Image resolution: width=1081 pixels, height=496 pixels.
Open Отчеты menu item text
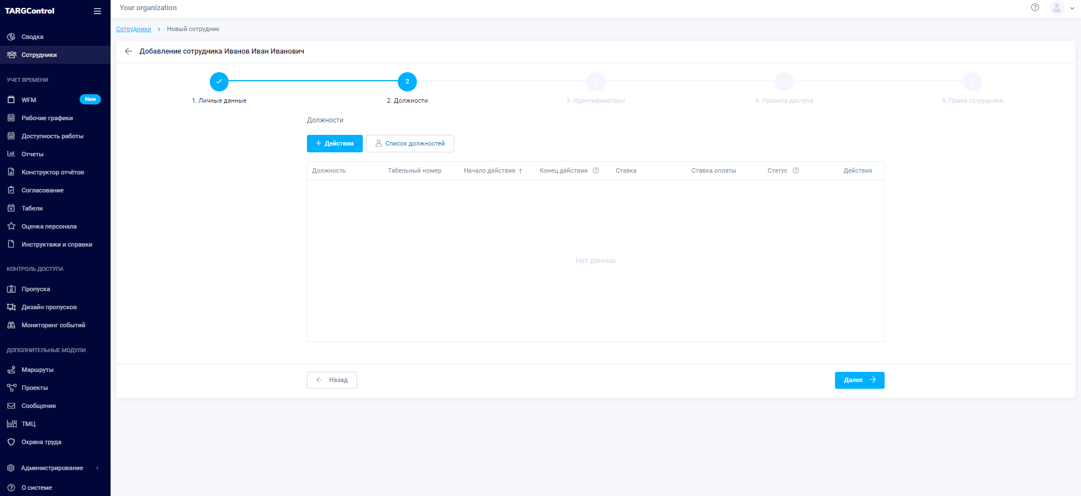click(33, 155)
